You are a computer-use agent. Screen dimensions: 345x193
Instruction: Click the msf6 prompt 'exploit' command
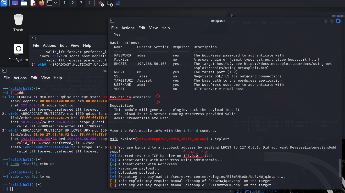(222, 139)
